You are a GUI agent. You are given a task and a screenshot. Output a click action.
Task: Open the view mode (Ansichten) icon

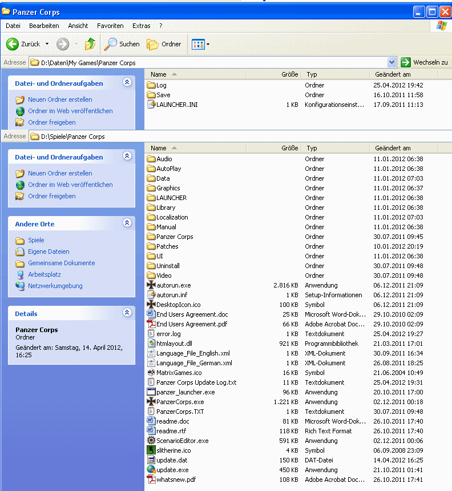198,44
